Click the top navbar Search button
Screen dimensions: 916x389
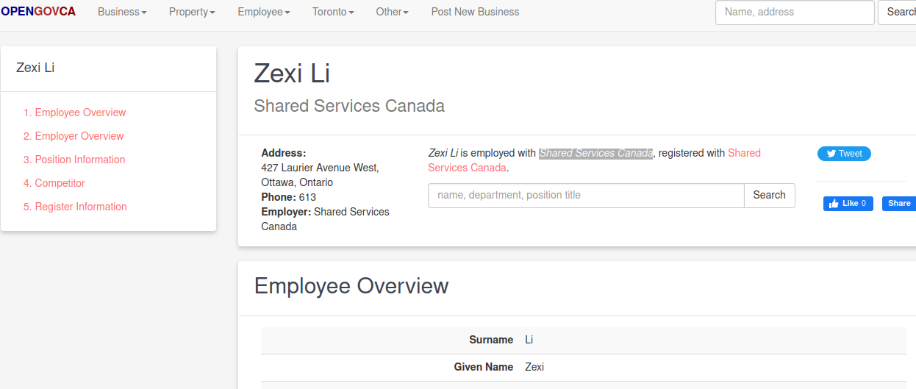898,13
